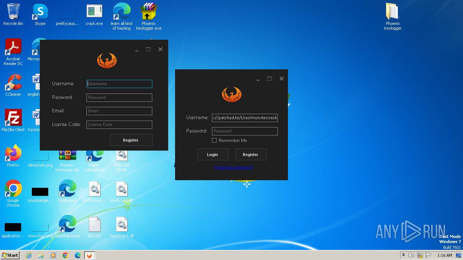Toggle the Remember Me checkbox
The image size is (463, 260).
[x=214, y=140]
